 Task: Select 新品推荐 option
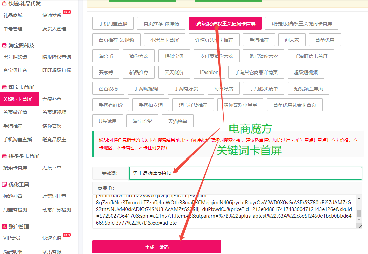139,72
